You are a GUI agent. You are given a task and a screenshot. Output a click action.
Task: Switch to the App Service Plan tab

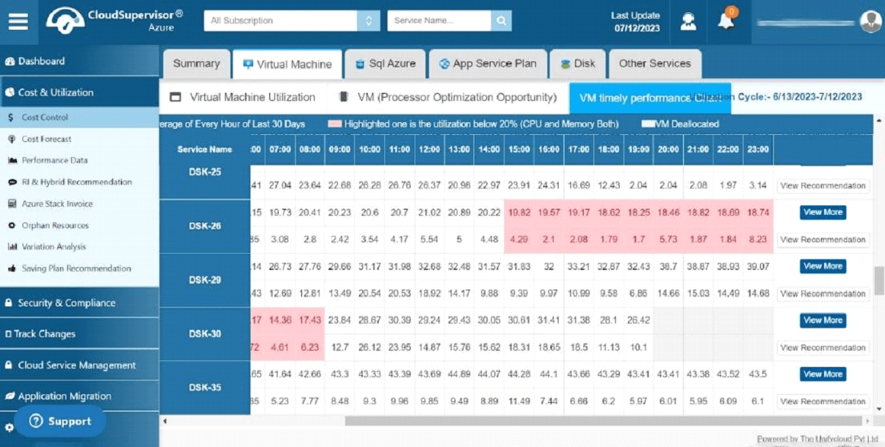pos(487,64)
